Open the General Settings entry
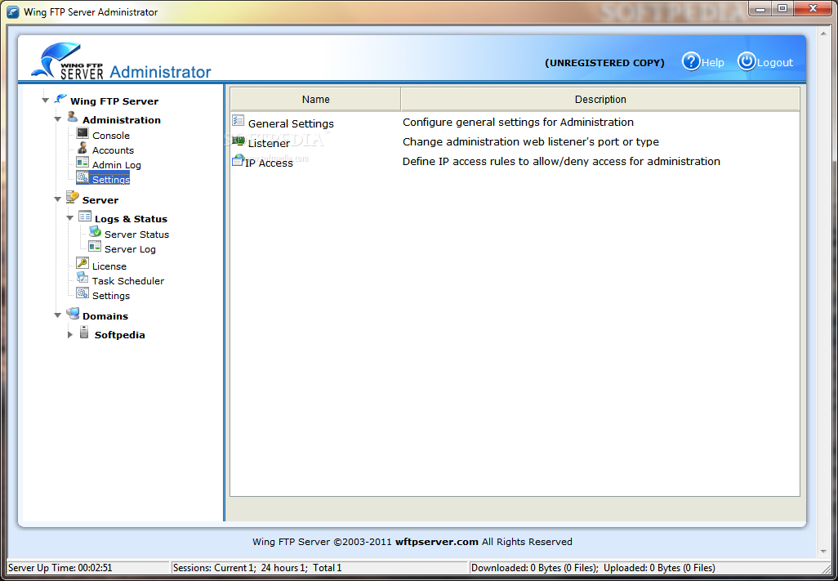The height and width of the screenshot is (581, 838). click(291, 123)
